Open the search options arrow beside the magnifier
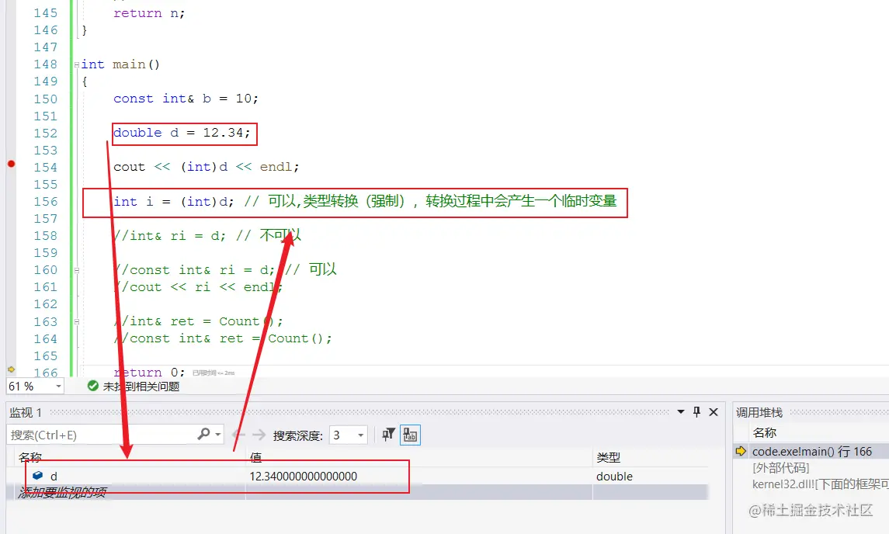Viewport: 889px width, 534px height. pos(217,435)
